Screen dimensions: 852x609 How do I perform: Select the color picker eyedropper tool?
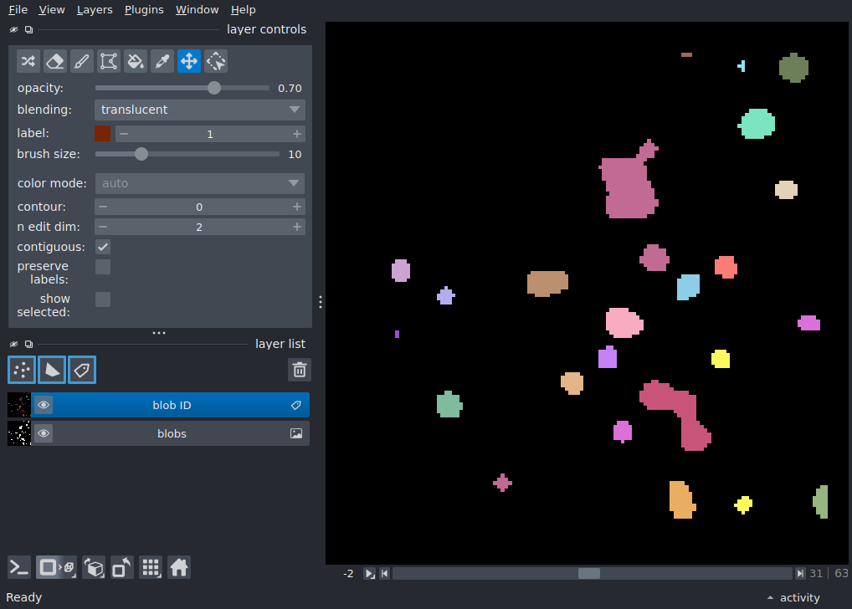[162, 61]
